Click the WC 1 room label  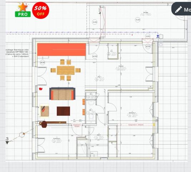coord(91,110)
